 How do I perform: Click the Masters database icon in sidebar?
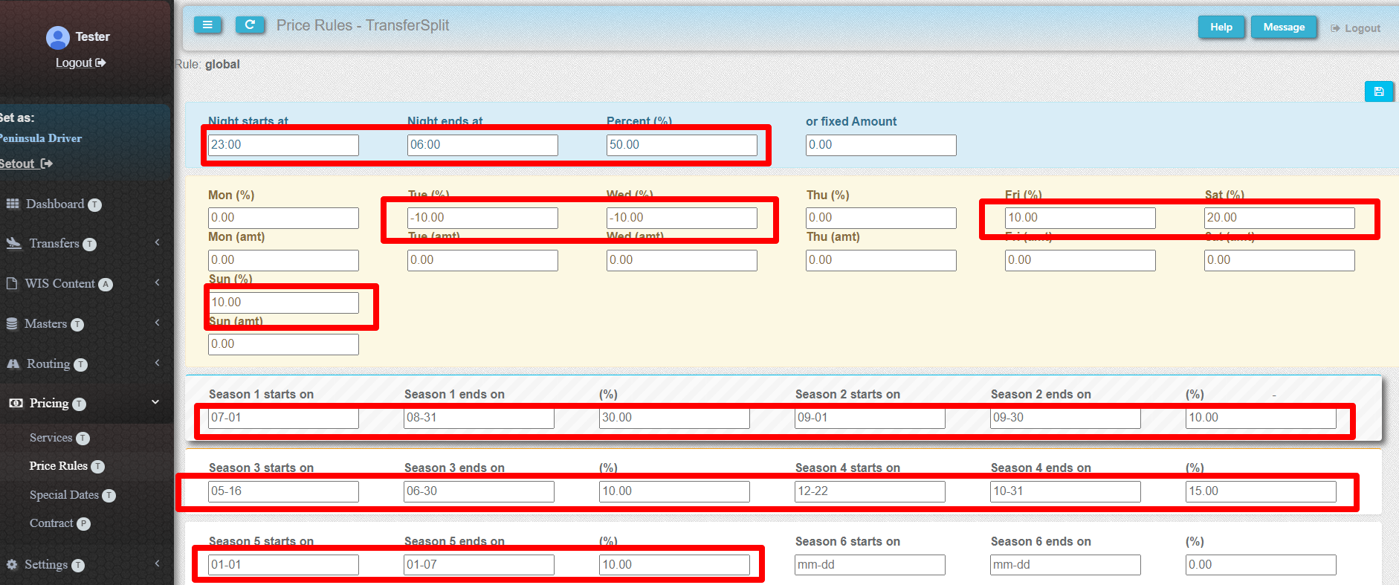pos(12,323)
